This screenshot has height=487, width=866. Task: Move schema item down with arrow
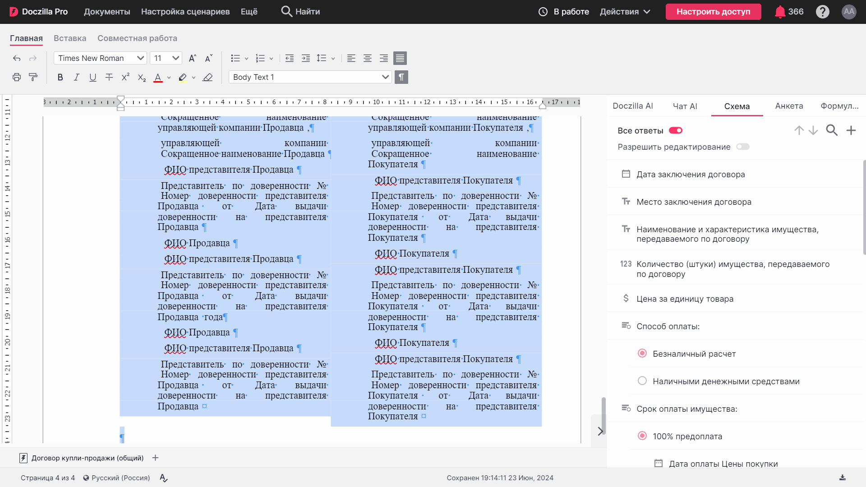[x=813, y=130]
